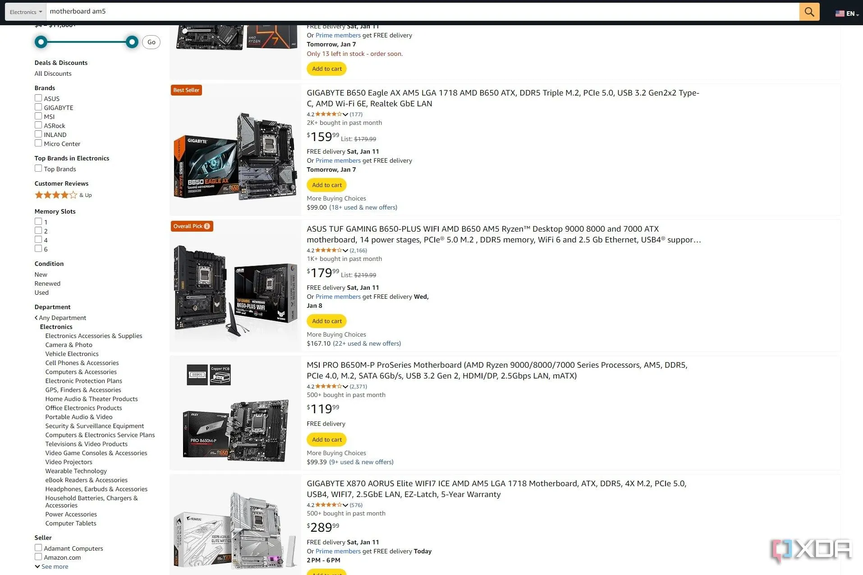Click the Any Department back chevron

click(x=36, y=318)
